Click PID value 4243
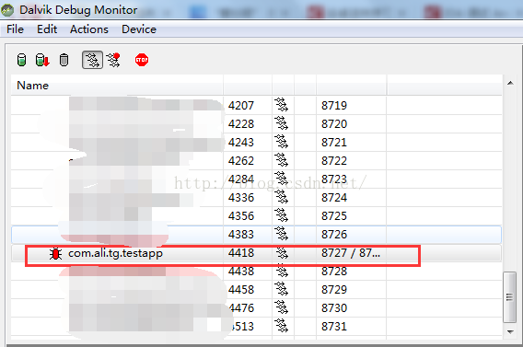523x347 pixels. 241,143
